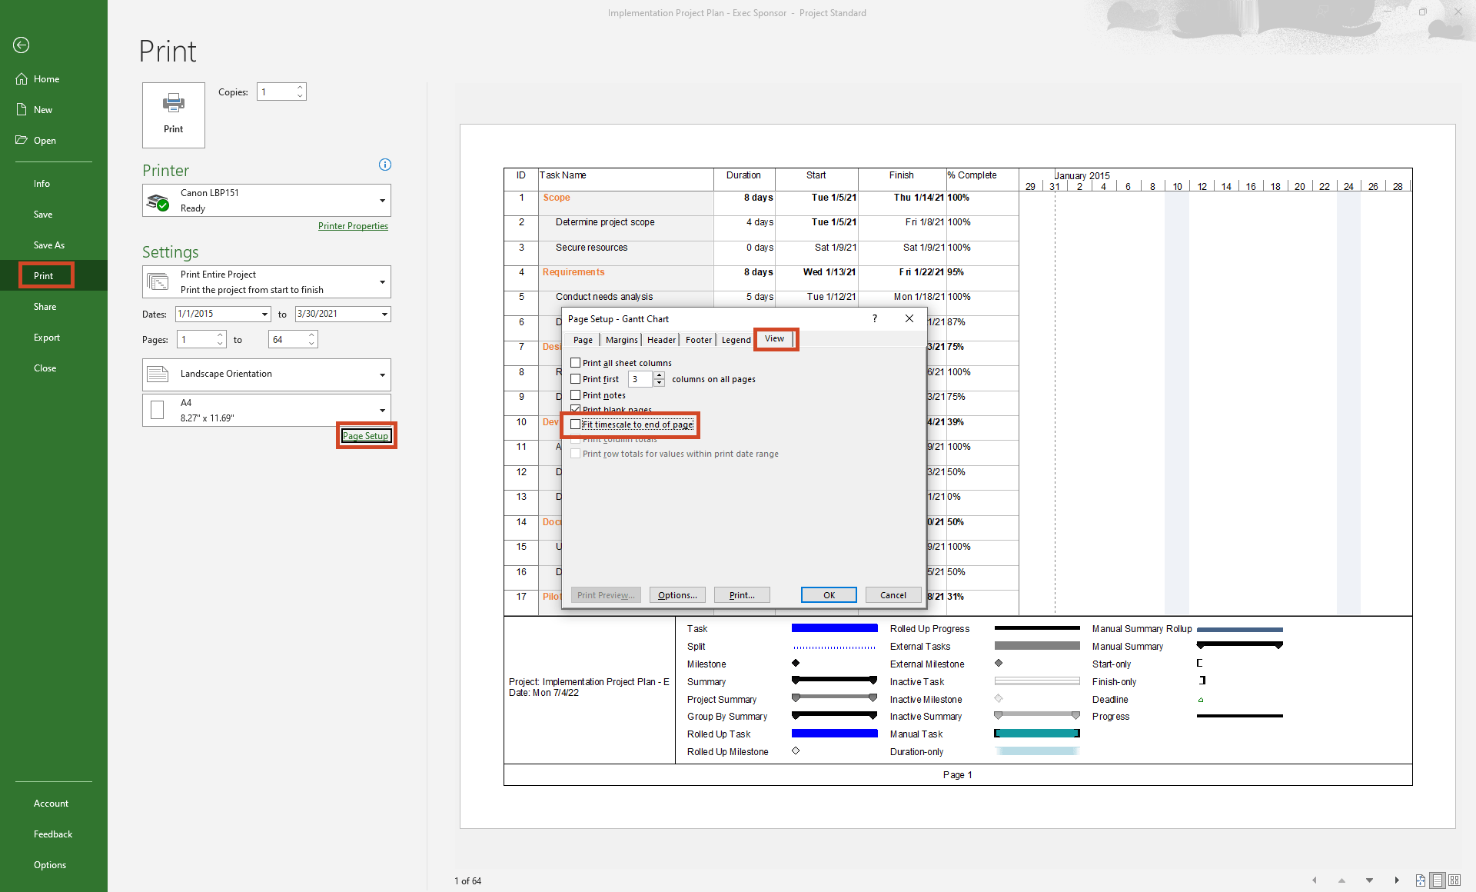Viewport: 1476px width, 892px height.
Task: Navigate to next page right arrow
Action: 1397,880
